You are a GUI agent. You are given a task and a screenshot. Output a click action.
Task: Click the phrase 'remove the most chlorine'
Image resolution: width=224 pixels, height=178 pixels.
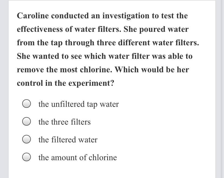tap(64, 70)
